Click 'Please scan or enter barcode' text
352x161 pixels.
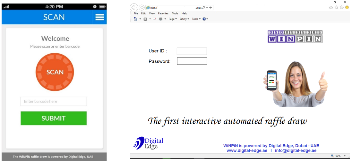click(55, 47)
